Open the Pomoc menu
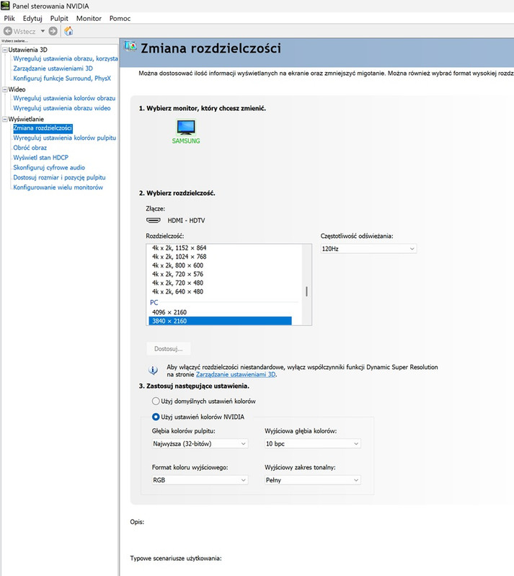Image resolution: width=514 pixels, height=576 pixels. click(120, 18)
